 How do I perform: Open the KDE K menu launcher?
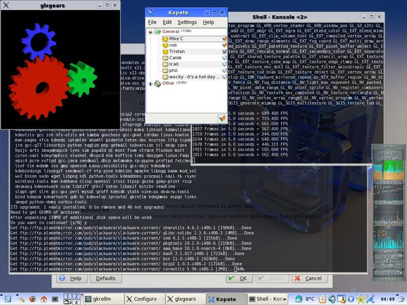coord(7,299)
